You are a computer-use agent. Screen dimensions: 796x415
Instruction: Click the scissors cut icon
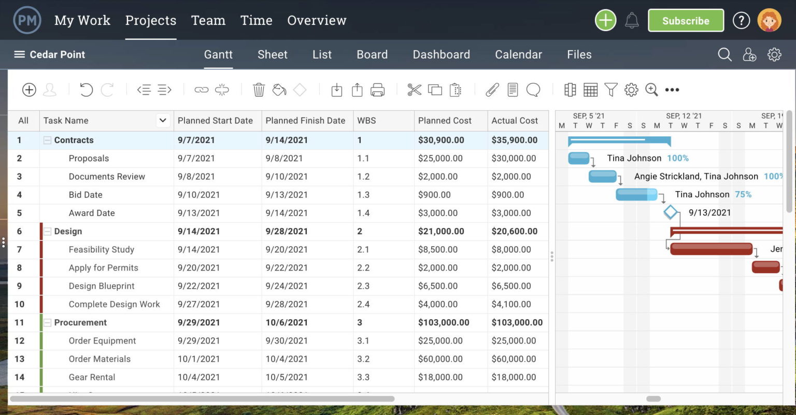(x=414, y=90)
